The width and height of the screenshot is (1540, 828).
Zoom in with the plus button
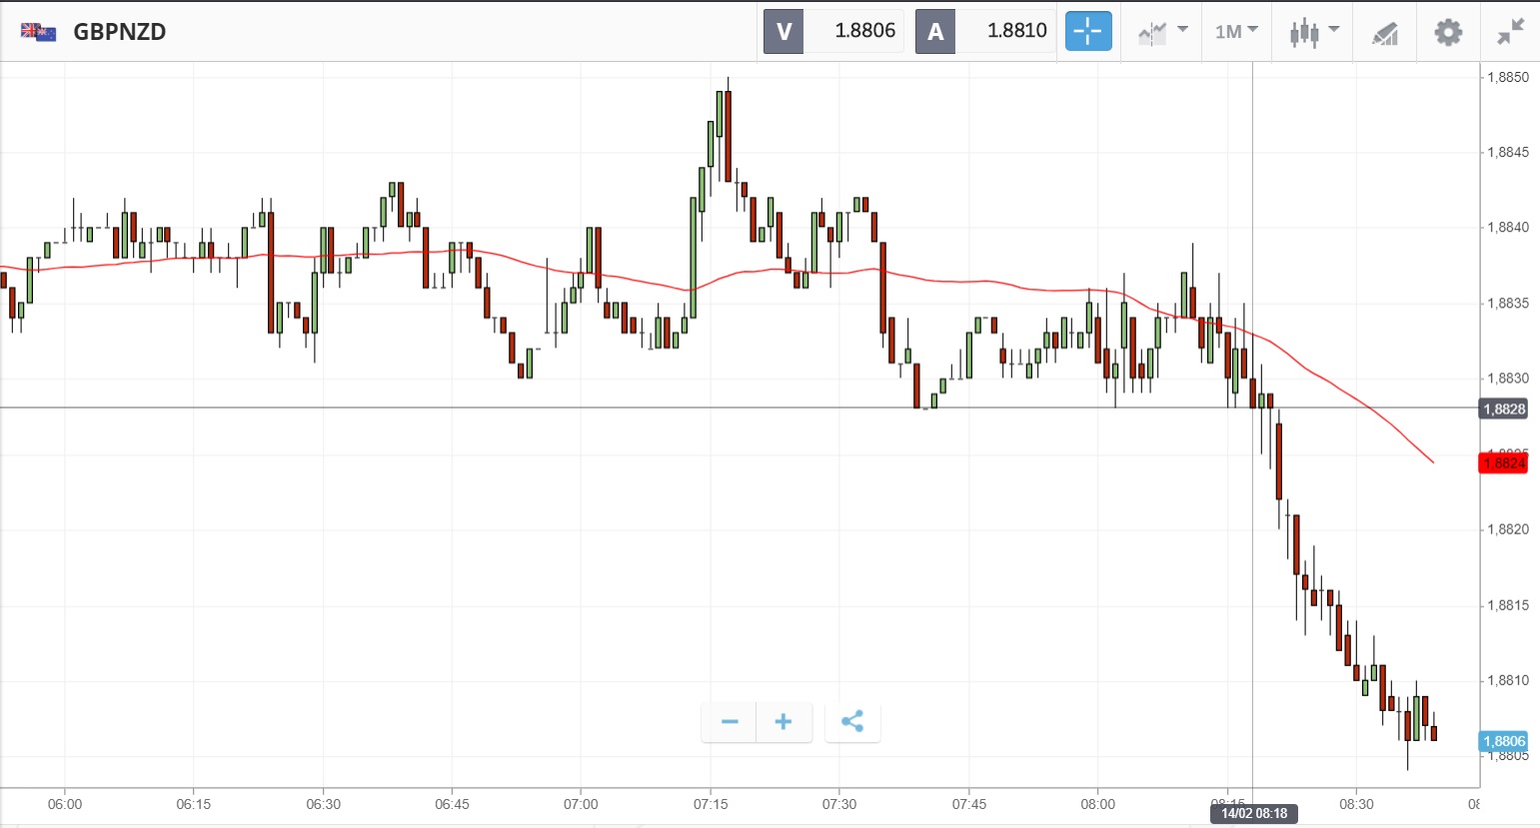tap(783, 722)
